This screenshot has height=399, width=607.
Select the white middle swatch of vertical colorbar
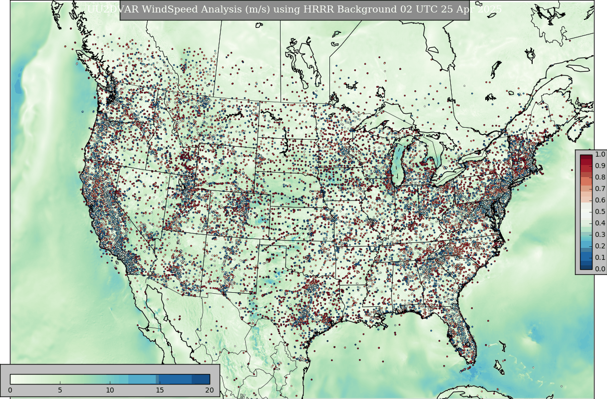point(586,212)
